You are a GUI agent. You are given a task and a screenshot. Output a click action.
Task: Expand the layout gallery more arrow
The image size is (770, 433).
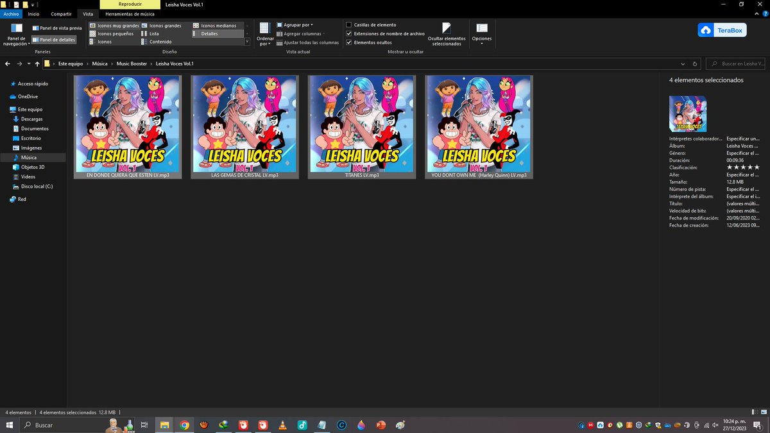pyautogui.click(x=247, y=42)
